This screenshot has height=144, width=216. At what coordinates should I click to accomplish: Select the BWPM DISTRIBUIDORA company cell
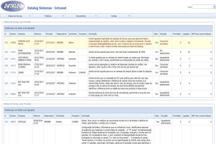click(x=25, y=52)
